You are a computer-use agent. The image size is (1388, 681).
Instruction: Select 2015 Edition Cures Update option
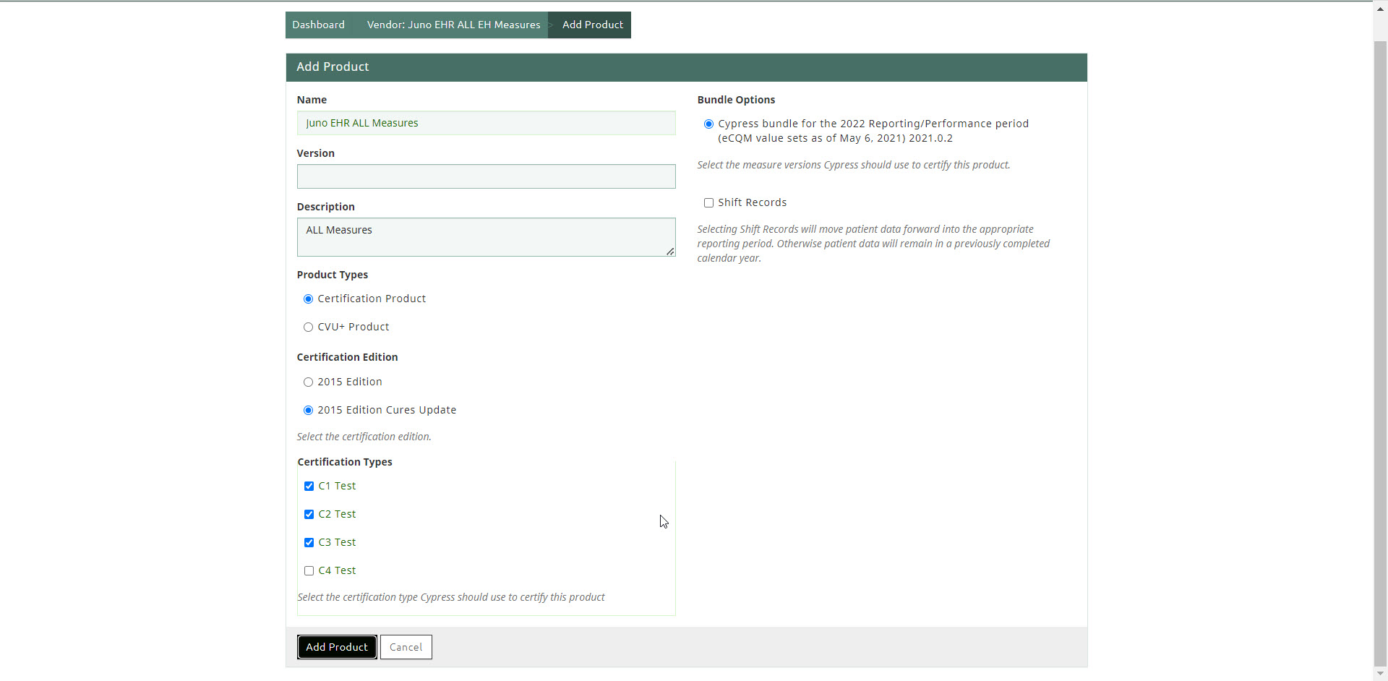coord(309,411)
